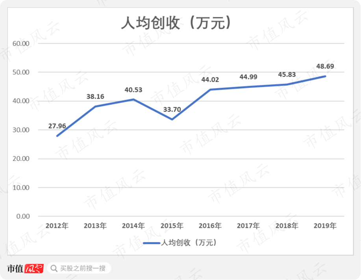Click data label 48.69
This screenshot has height=280, width=361.
click(325, 66)
